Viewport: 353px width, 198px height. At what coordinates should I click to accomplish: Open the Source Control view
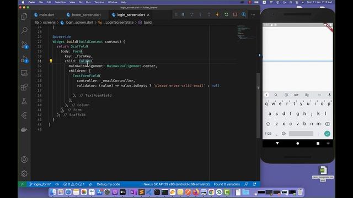coord(24,45)
